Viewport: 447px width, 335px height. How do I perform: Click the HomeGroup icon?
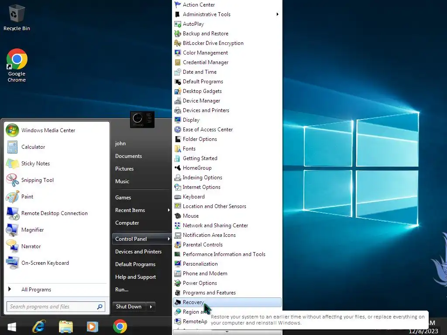tap(178, 168)
